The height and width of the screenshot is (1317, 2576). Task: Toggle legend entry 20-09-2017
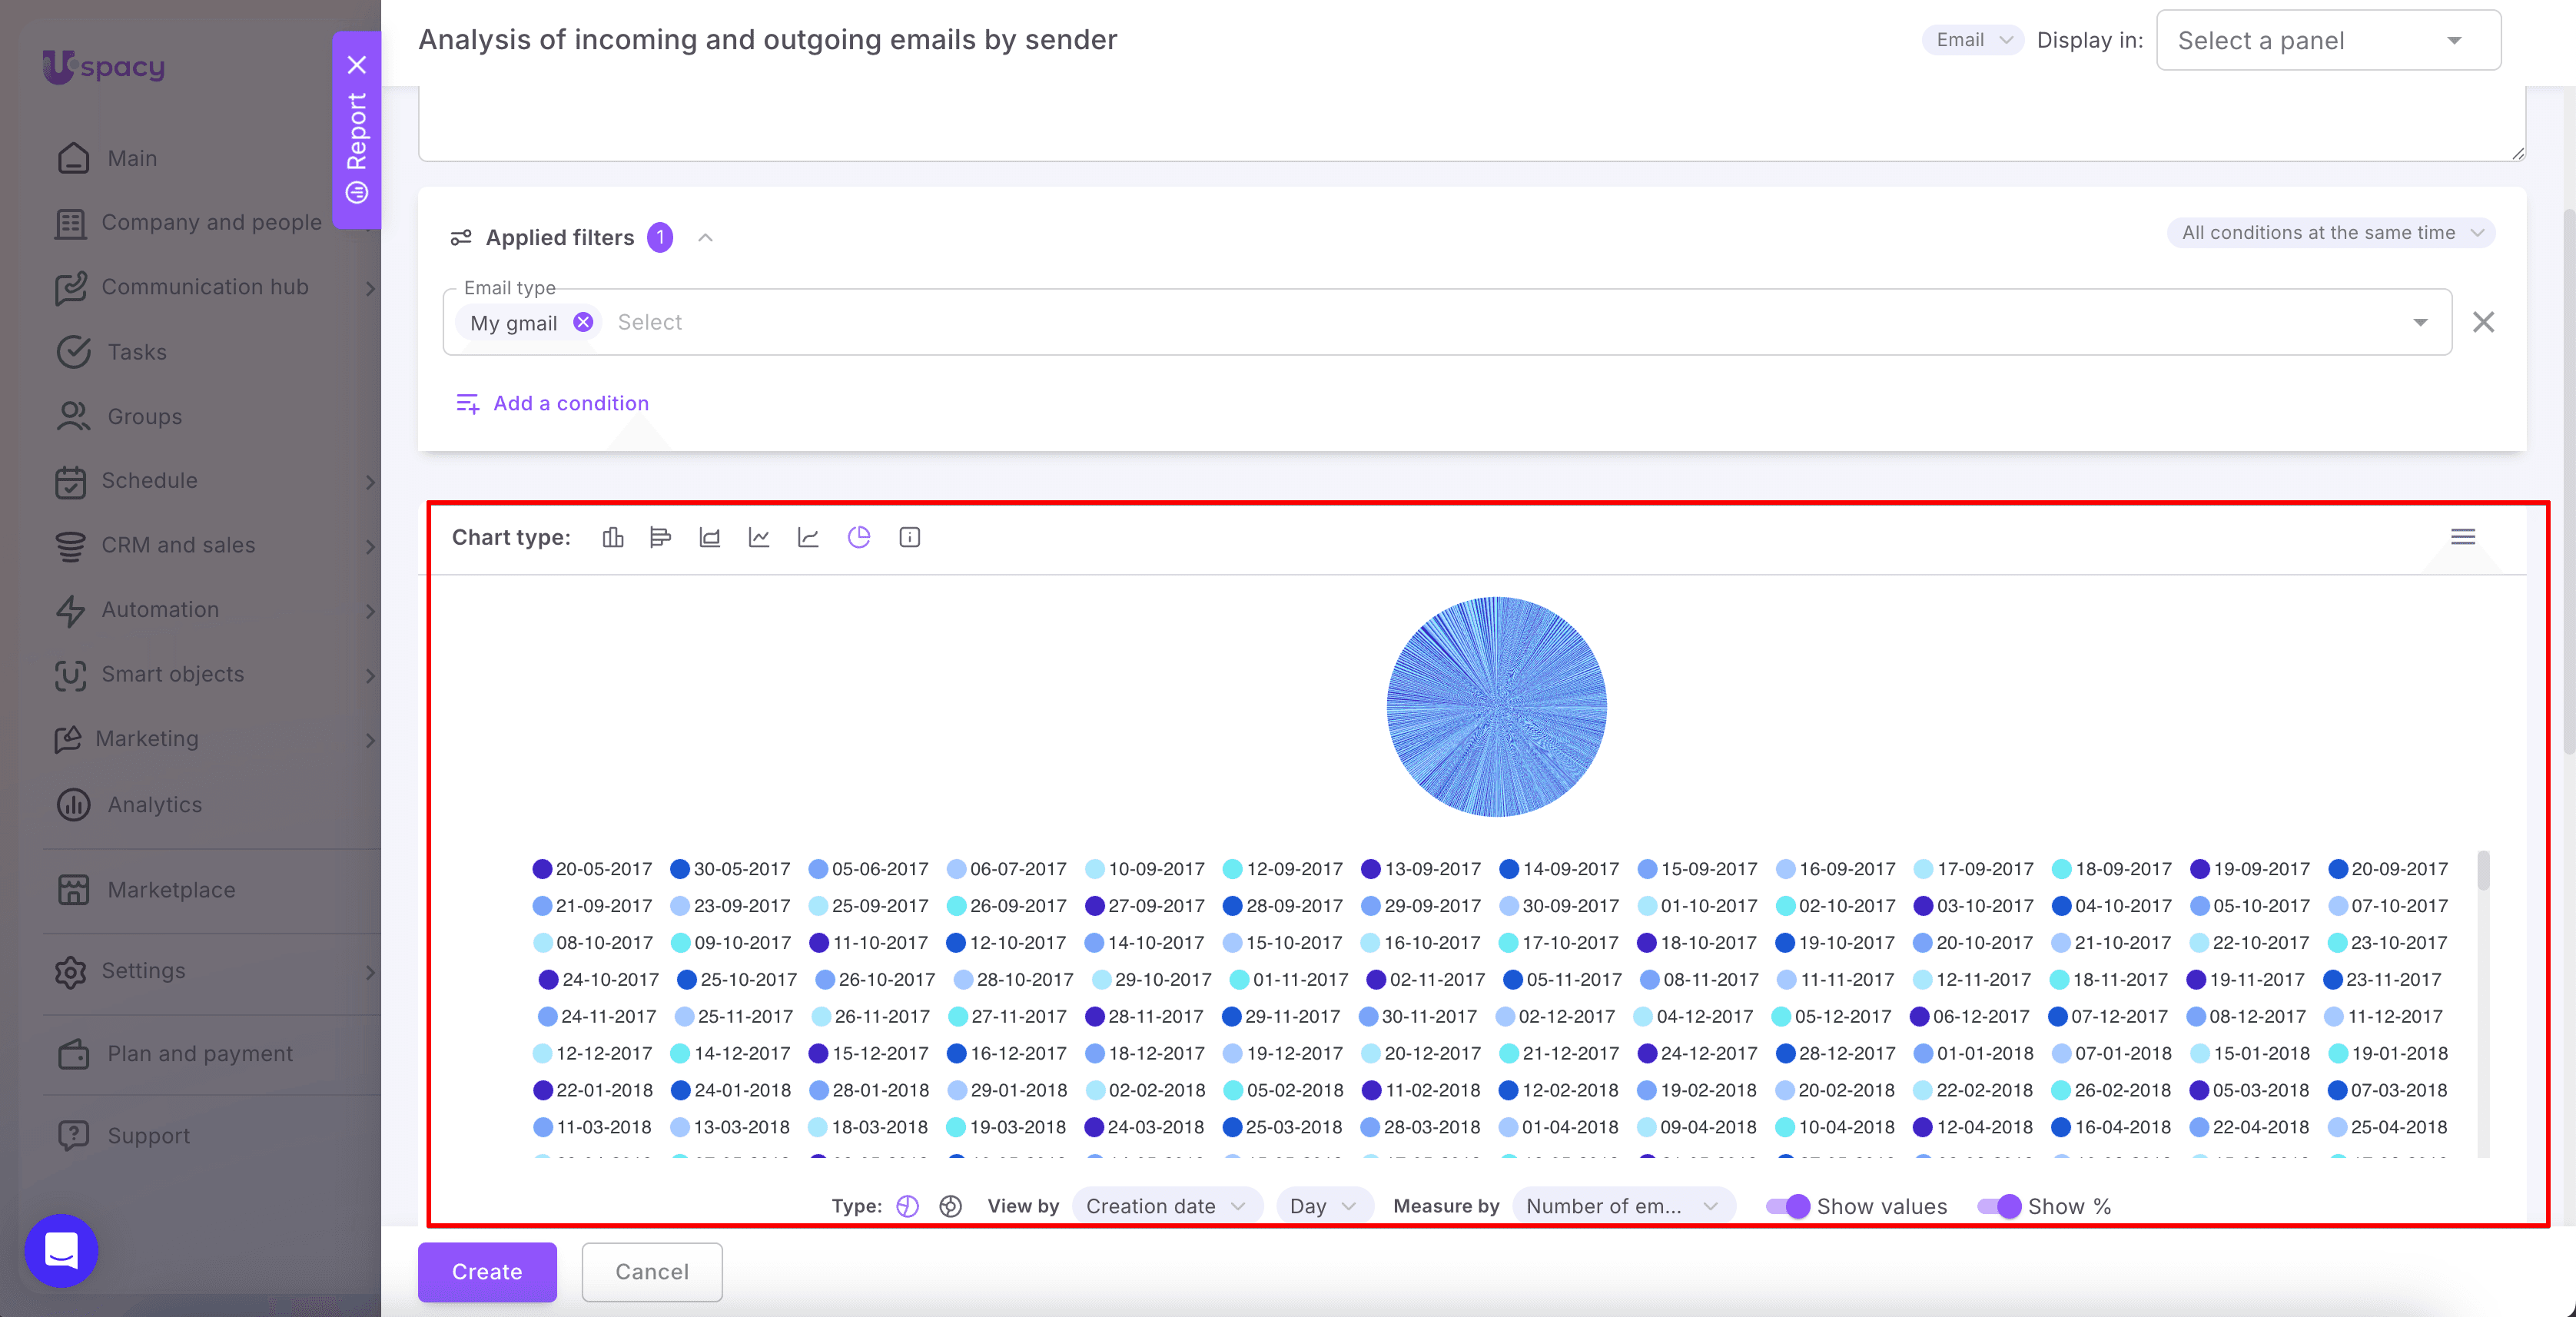coord(2388,869)
